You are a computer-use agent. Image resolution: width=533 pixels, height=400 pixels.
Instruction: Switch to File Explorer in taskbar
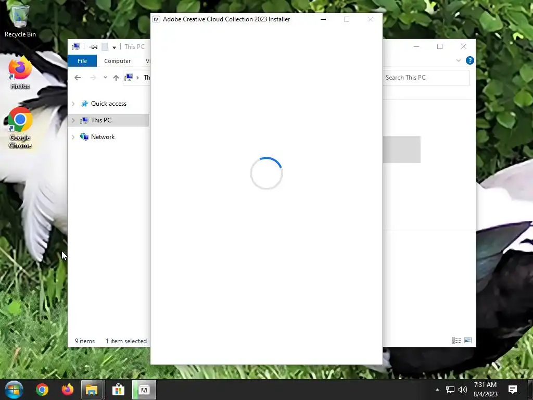[92, 390]
